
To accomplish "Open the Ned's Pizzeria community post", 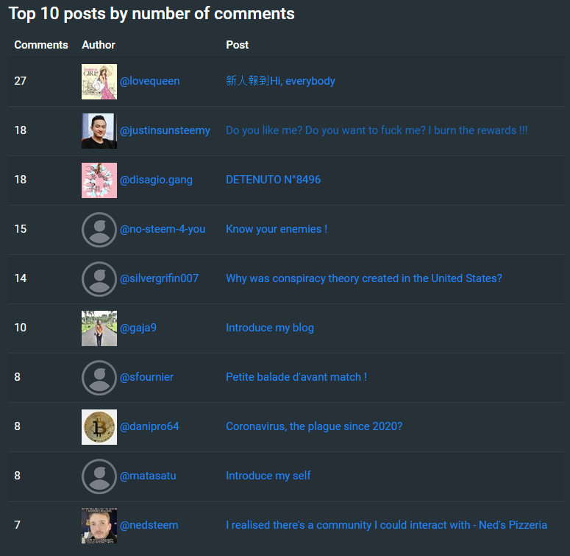I will tap(386, 525).
